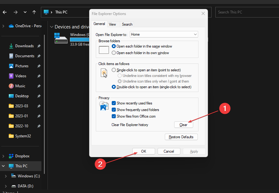This screenshot has height=193, width=279.
Task: Switch to the Search tab
Action: pos(127,24)
